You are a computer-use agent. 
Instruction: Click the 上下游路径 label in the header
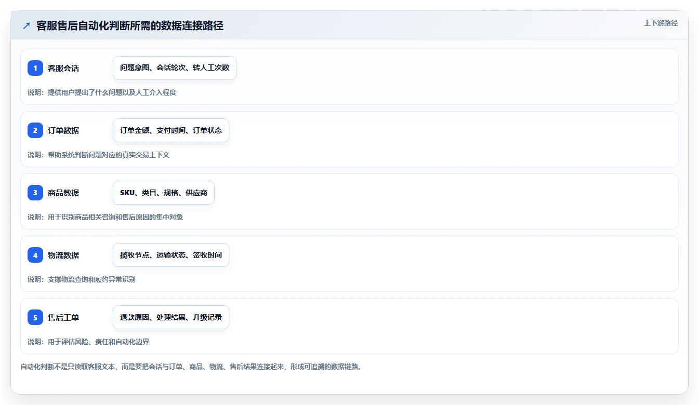point(661,23)
